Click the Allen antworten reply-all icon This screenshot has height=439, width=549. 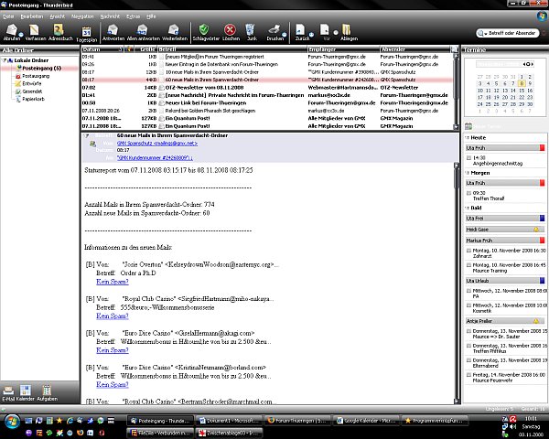142,30
